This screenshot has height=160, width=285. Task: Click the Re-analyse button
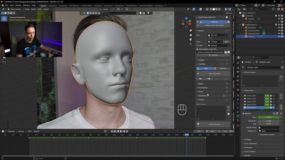(213, 55)
